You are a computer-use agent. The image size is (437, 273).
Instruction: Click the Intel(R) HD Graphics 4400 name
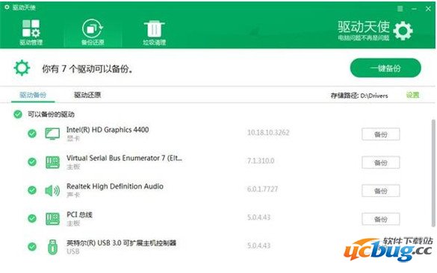[x=108, y=130]
